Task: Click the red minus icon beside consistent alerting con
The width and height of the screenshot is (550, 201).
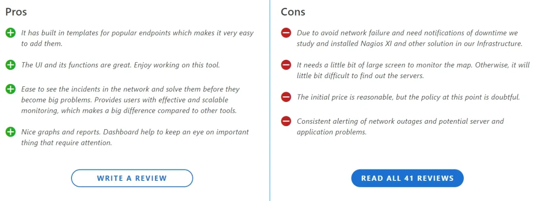Action: pos(286,121)
